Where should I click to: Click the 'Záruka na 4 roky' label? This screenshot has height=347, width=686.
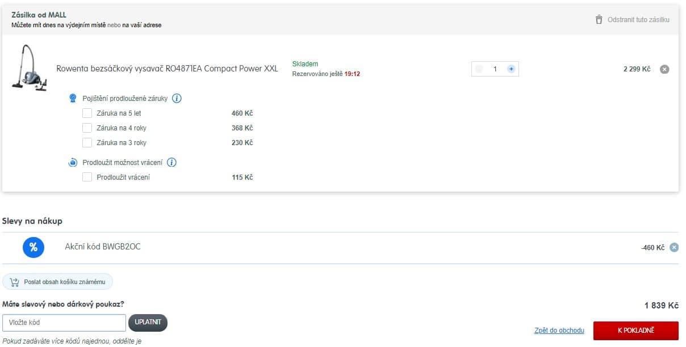pyautogui.click(x=122, y=128)
